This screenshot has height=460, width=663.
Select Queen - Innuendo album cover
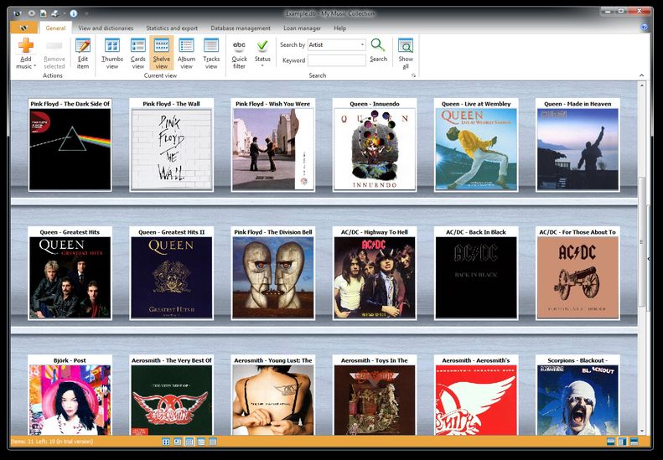pyautogui.click(x=374, y=145)
